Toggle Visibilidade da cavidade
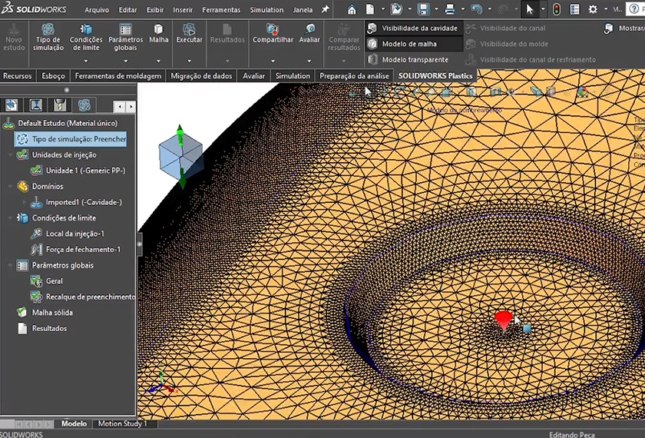Screen dimensions: 645x438 (x=413, y=28)
